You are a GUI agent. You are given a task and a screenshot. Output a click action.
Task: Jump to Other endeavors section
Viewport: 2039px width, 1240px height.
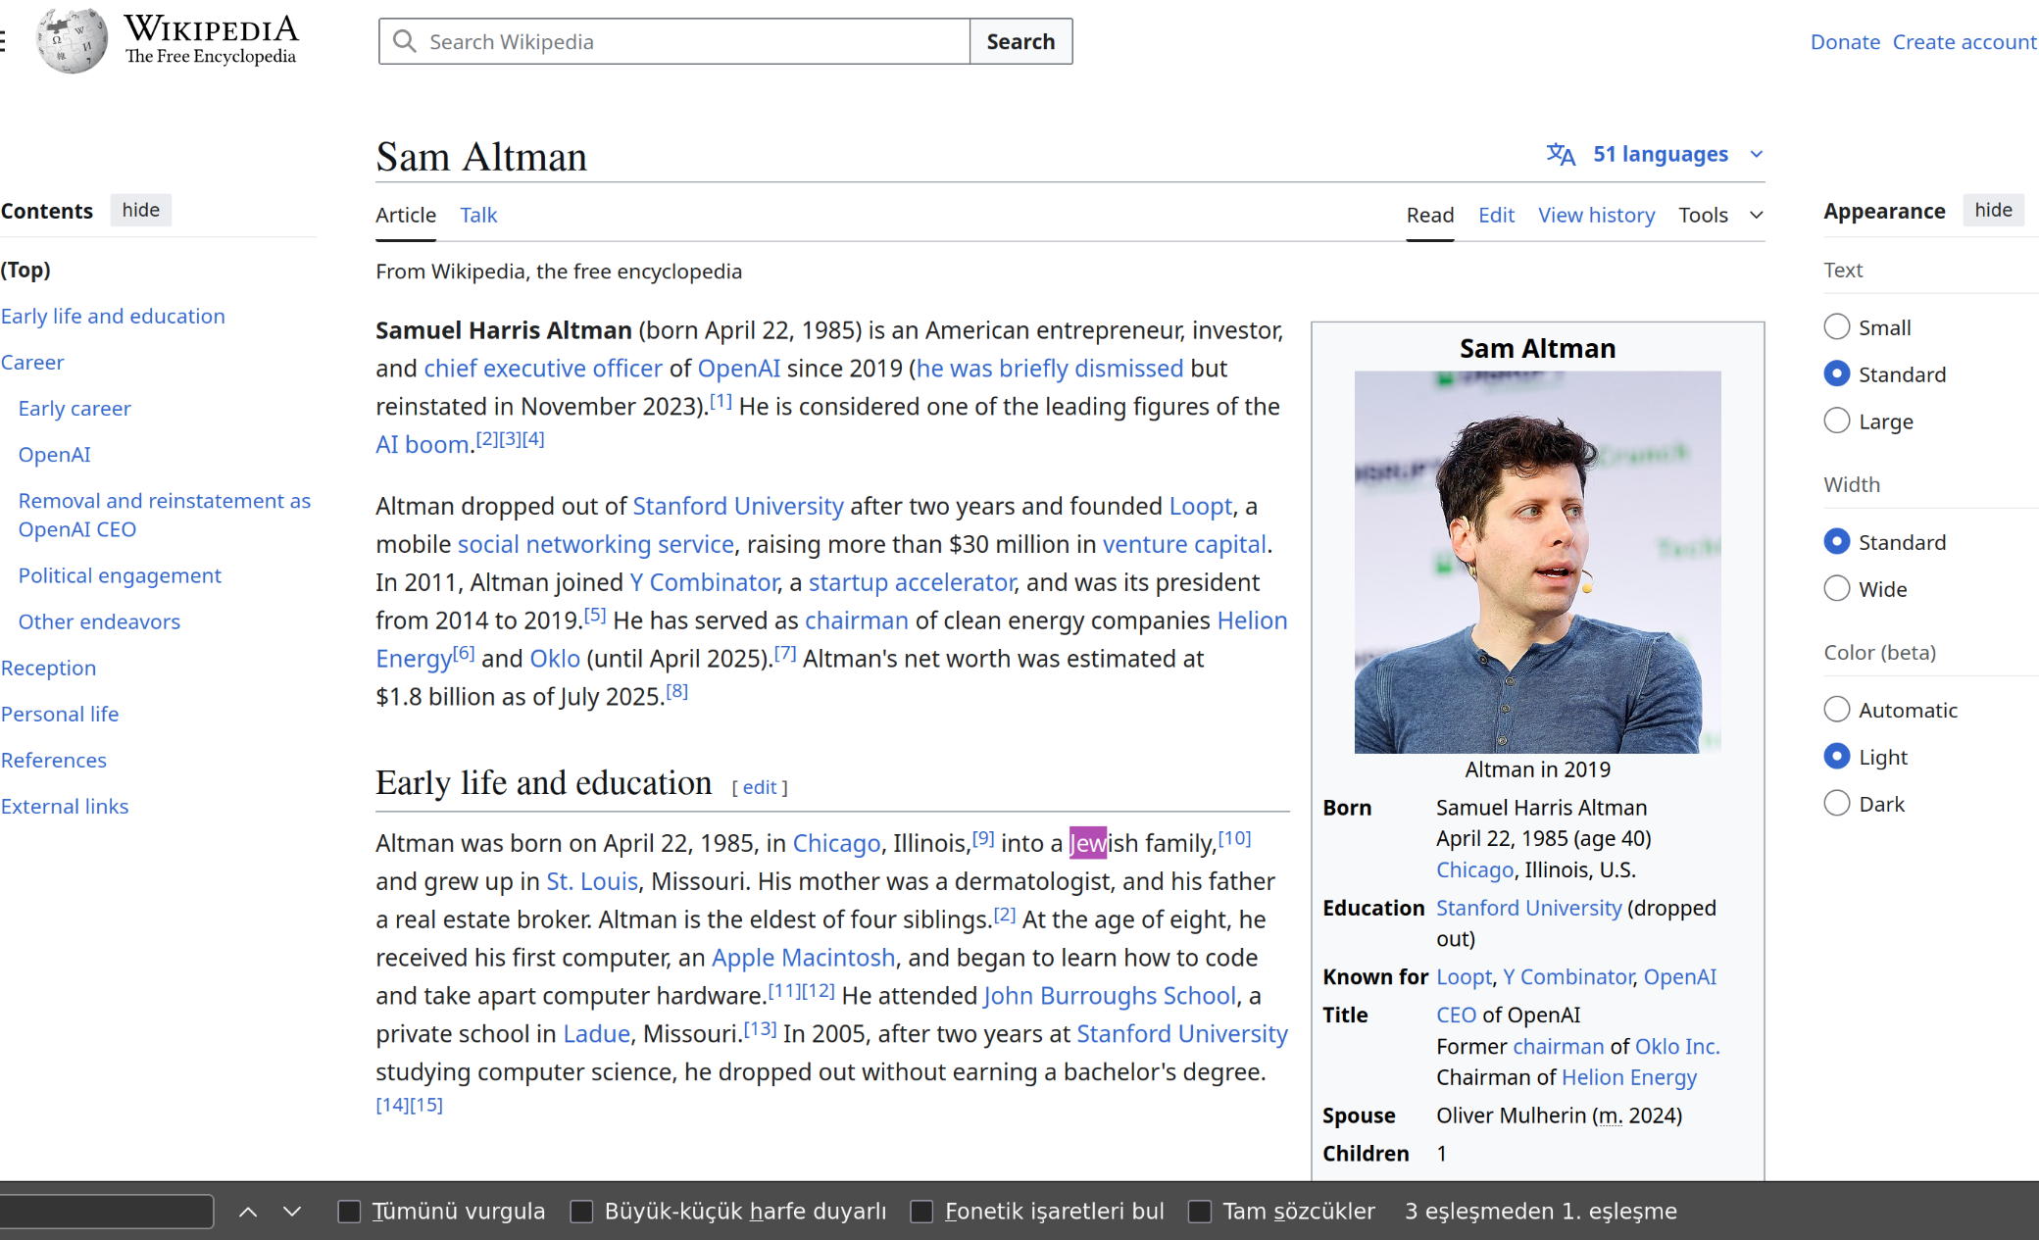click(99, 621)
